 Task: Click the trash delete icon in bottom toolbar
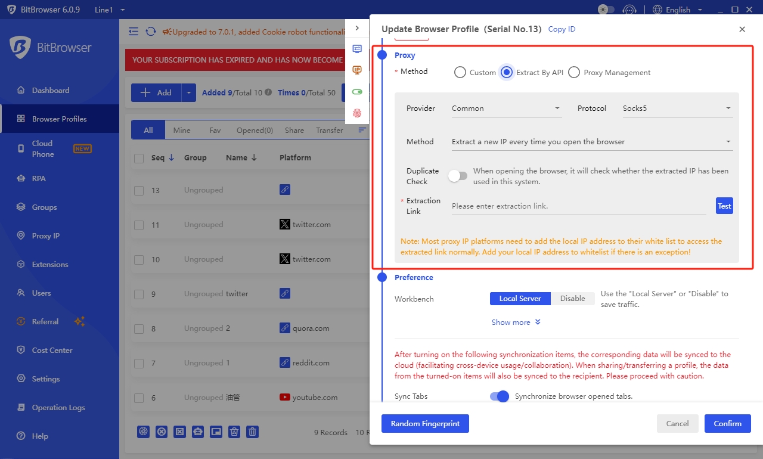[x=253, y=432]
